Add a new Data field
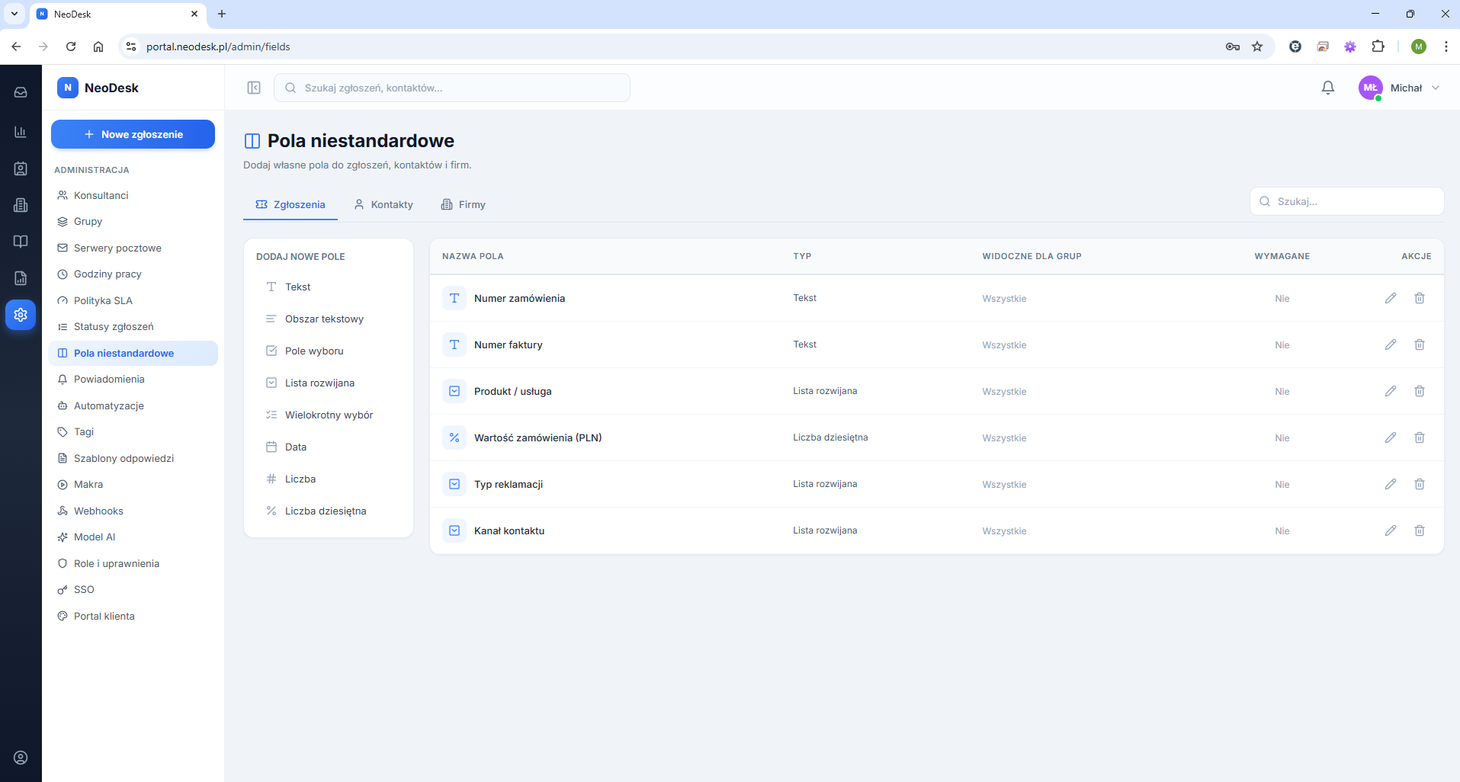The width and height of the screenshot is (1460, 782). point(329,447)
